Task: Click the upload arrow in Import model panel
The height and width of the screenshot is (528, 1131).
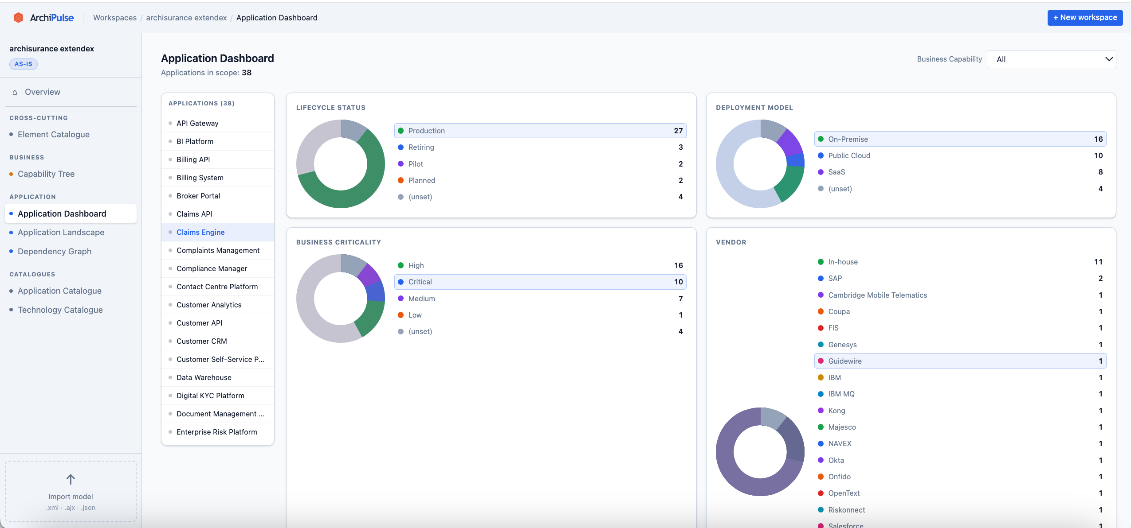Action: tap(70, 479)
